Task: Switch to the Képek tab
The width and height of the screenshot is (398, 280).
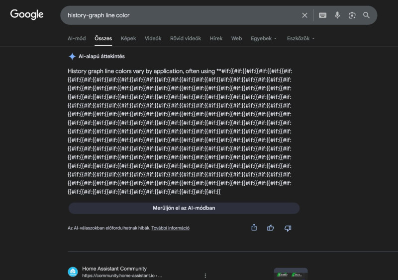Action: (x=128, y=38)
